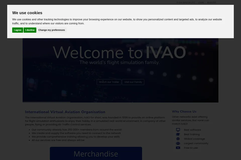Click the Watch our Trailer button
241x160 pixels.
(109, 82)
